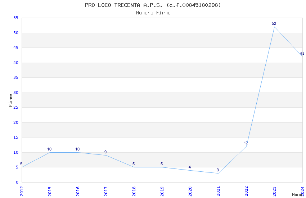The height and width of the screenshot is (198, 306).
Task: Click the y-axis tick label 40
Action: pyautogui.click(x=16, y=63)
